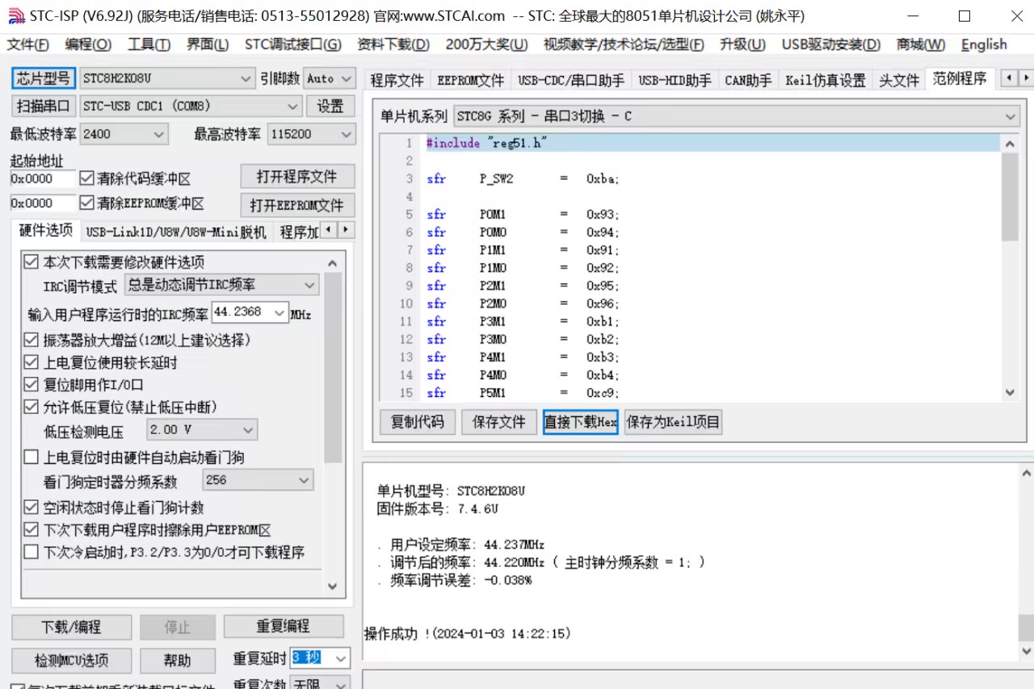Toggle 空闲状态时停止看门狗计数 checkbox
The width and height of the screenshot is (1034, 689).
[x=32, y=507]
